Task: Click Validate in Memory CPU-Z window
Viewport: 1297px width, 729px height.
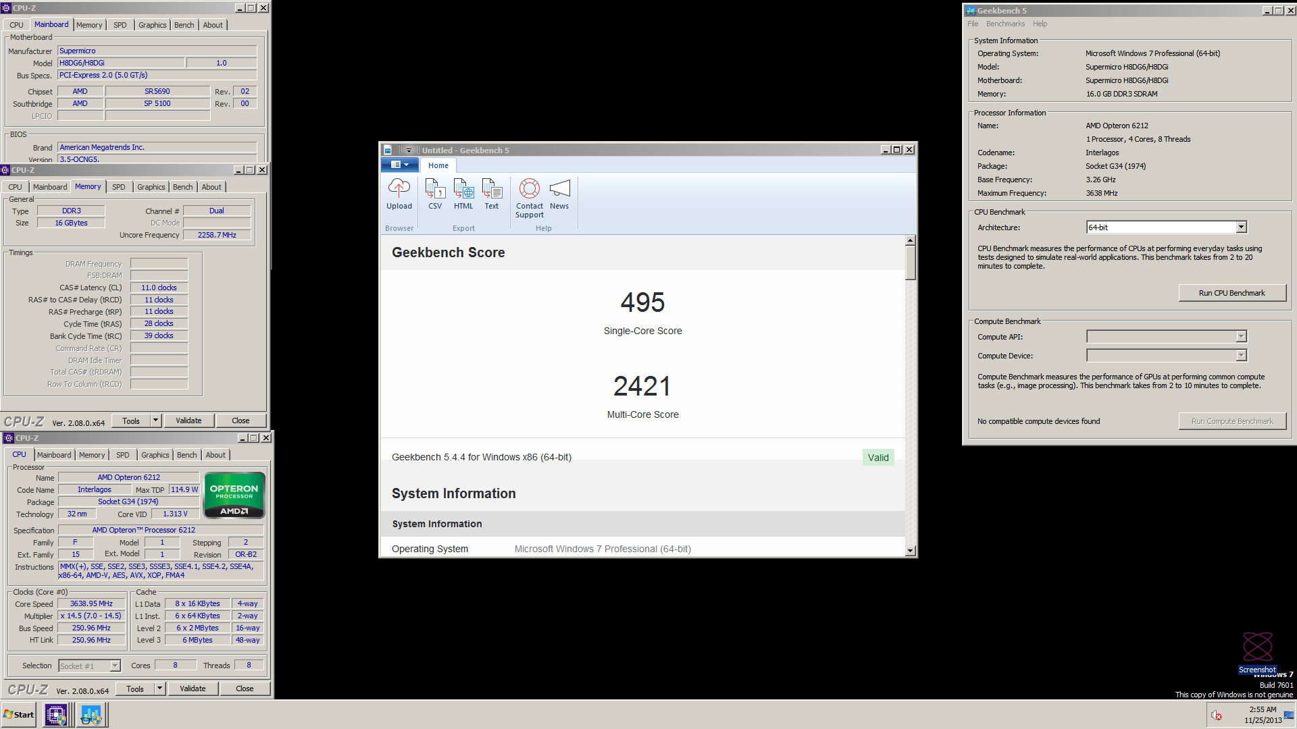Action: click(188, 421)
